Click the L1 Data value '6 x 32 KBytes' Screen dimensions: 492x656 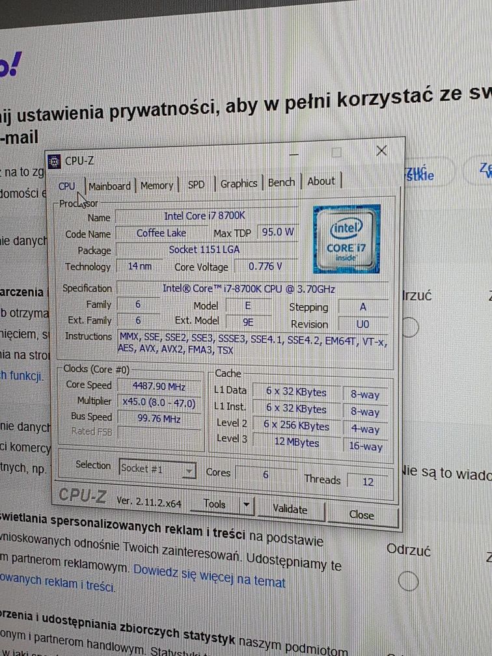297,392
